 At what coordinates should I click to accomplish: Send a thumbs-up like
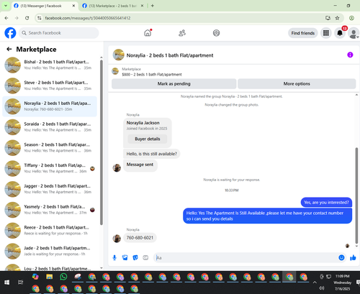click(x=353, y=257)
